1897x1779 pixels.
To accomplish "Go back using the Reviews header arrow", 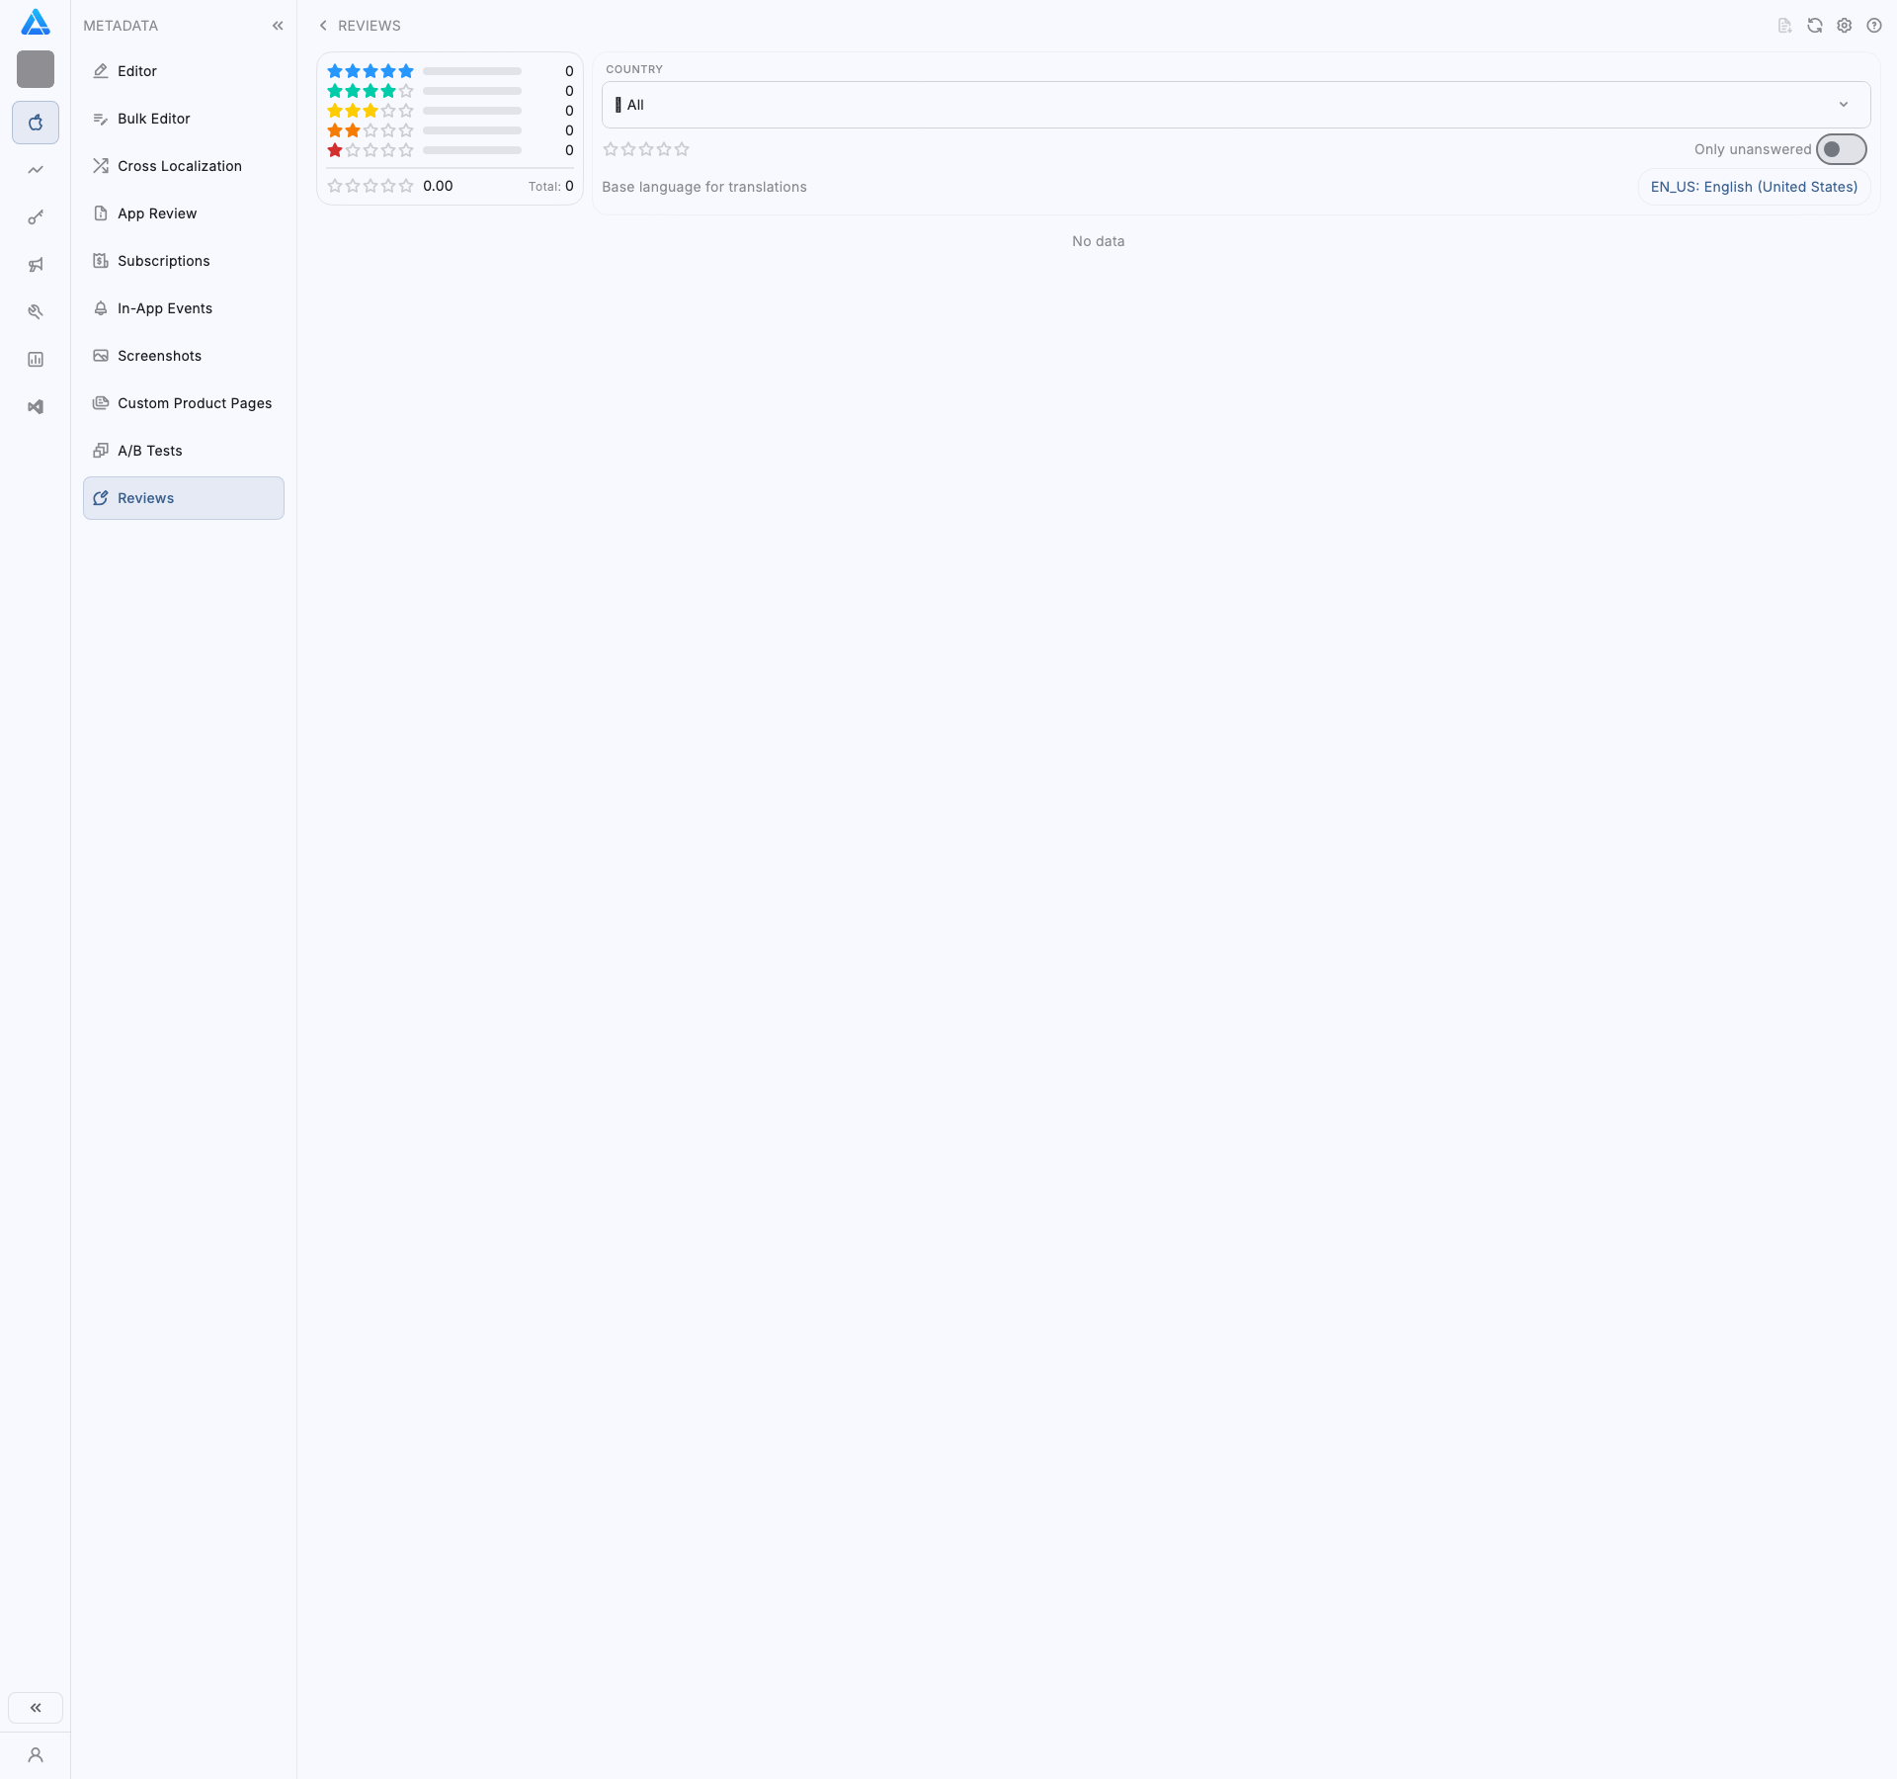I will pyautogui.click(x=323, y=26).
